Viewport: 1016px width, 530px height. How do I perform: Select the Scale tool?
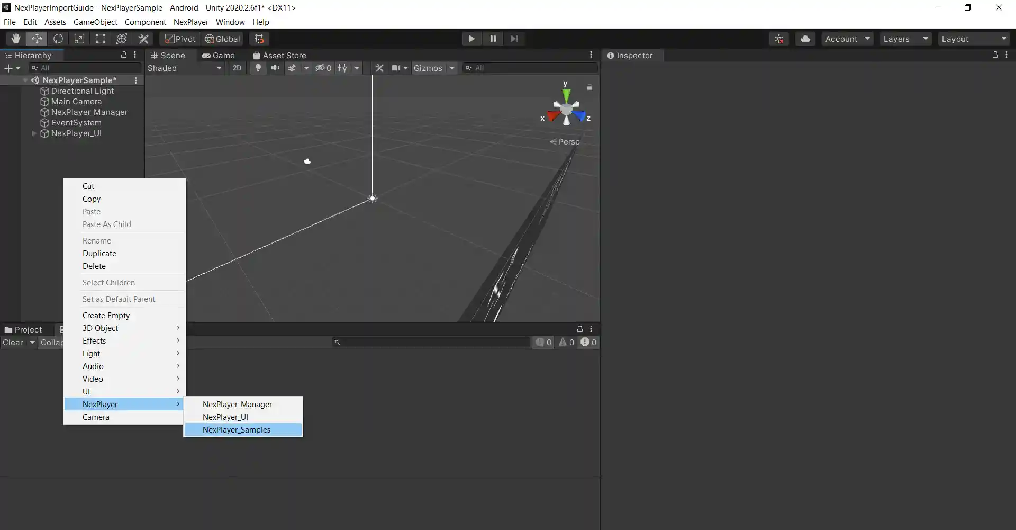(79, 38)
